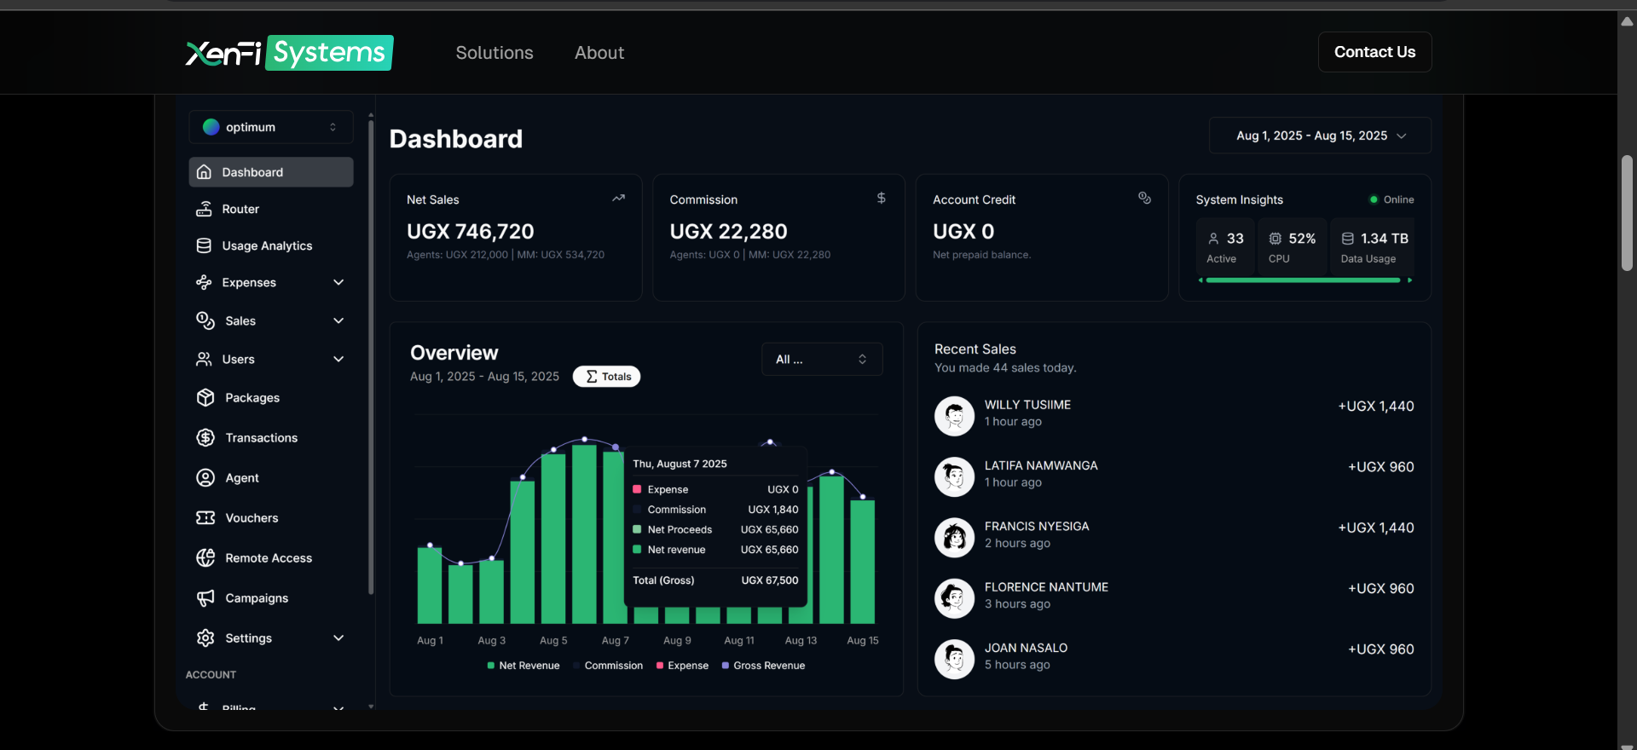Click the Vouchers ticket icon
This screenshot has width=1637, height=750.
coord(205,517)
